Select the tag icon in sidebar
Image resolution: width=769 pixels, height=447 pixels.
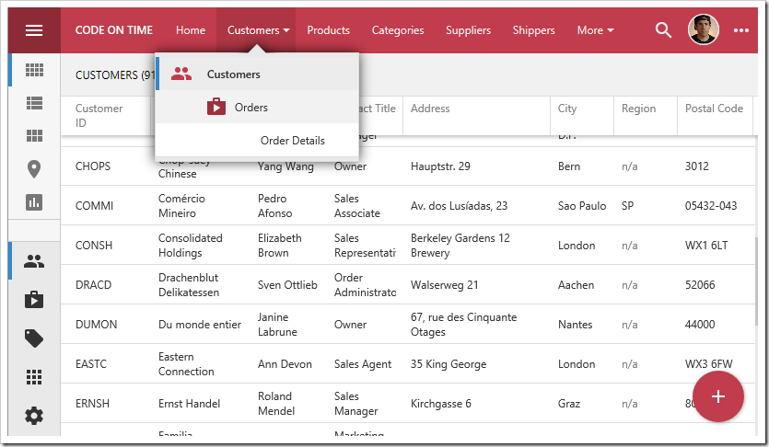34,338
